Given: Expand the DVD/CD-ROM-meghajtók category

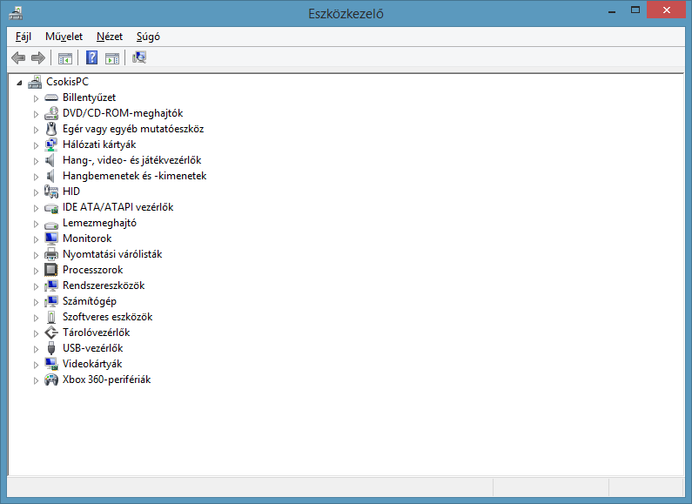Looking at the screenshot, I should (36, 114).
